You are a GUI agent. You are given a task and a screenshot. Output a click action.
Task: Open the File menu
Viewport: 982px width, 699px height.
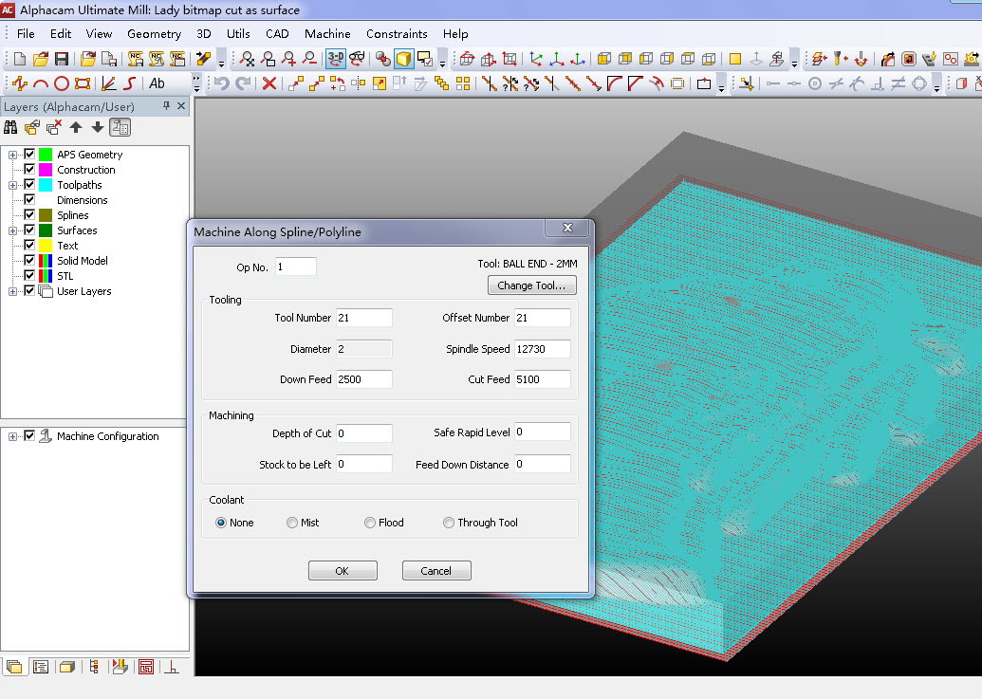click(x=26, y=34)
